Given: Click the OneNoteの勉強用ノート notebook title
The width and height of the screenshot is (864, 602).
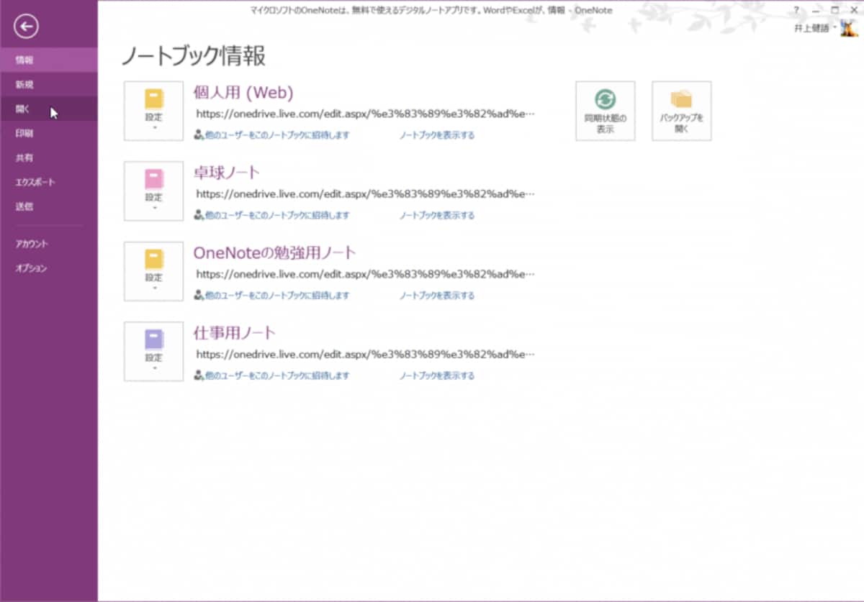Looking at the screenshot, I should (275, 253).
